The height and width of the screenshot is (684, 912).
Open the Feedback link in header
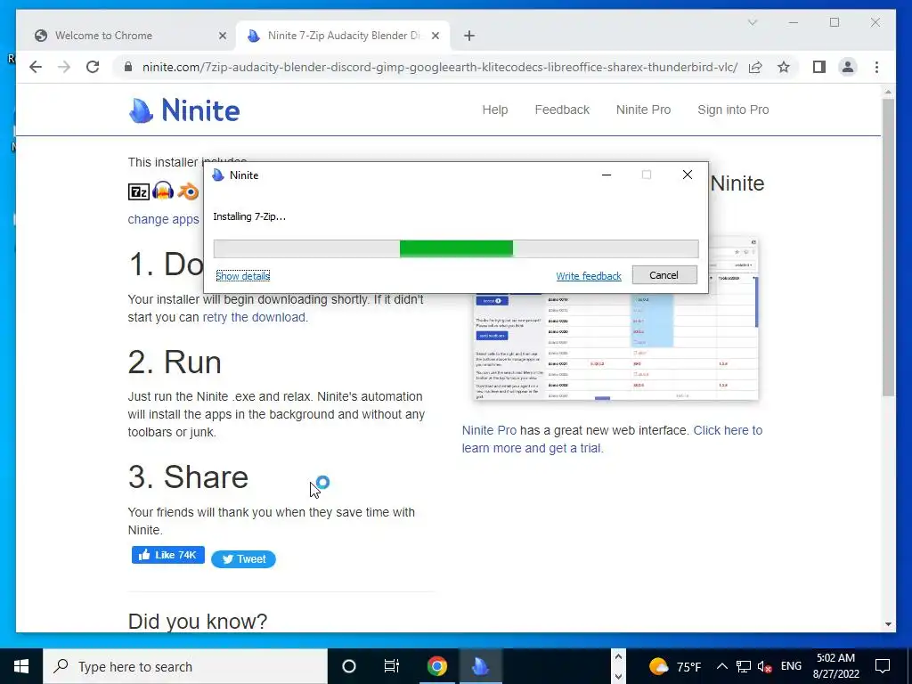click(x=562, y=110)
